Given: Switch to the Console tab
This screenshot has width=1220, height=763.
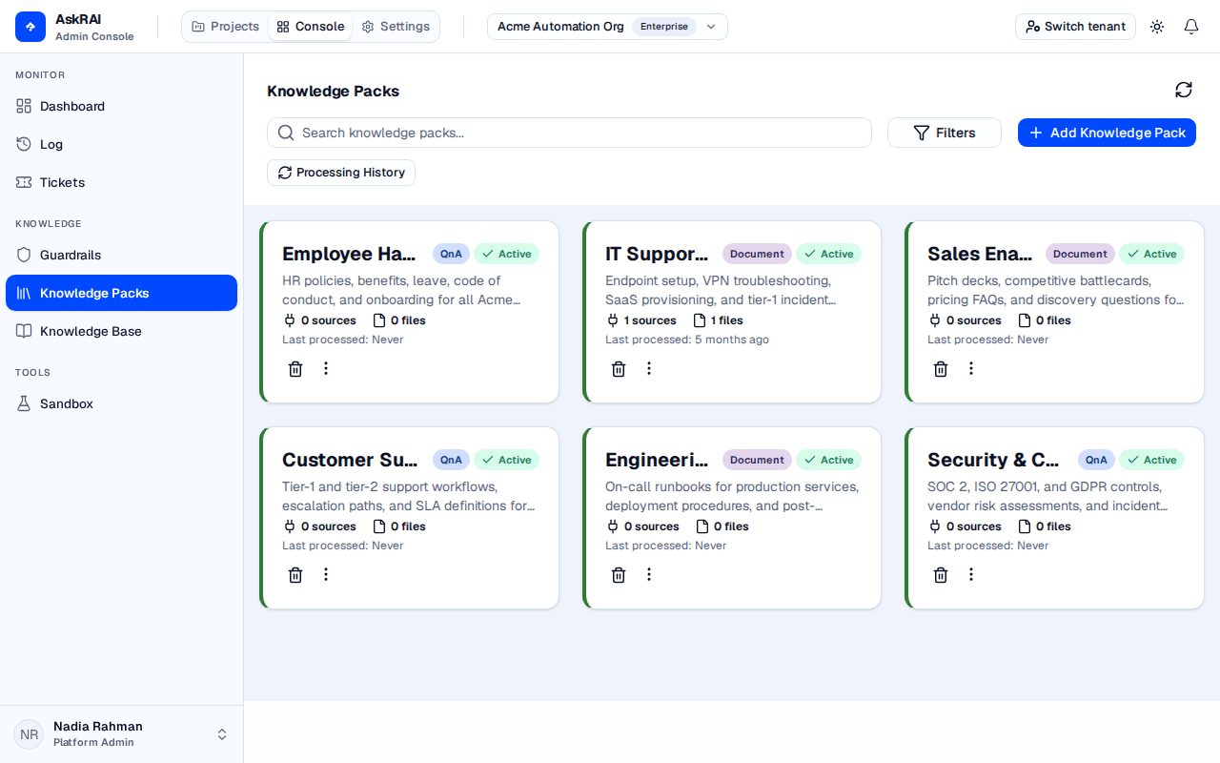Looking at the screenshot, I should [311, 27].
